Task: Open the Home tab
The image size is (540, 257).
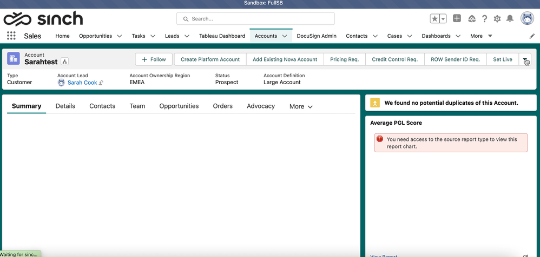Action: pyautogui.click(x=62, y=36)
